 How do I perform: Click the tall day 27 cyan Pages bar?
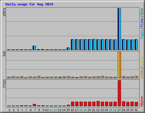point(120,29)
